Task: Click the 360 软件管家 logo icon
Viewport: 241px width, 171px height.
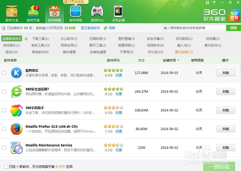Action: pyautogui.click(x=234, y=15)
